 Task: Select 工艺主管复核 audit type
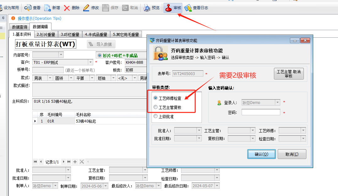point(155,107)
